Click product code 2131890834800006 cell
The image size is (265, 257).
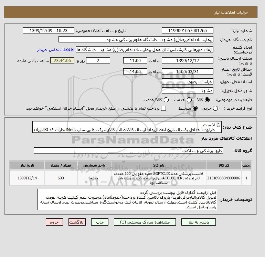pos(224,178)
